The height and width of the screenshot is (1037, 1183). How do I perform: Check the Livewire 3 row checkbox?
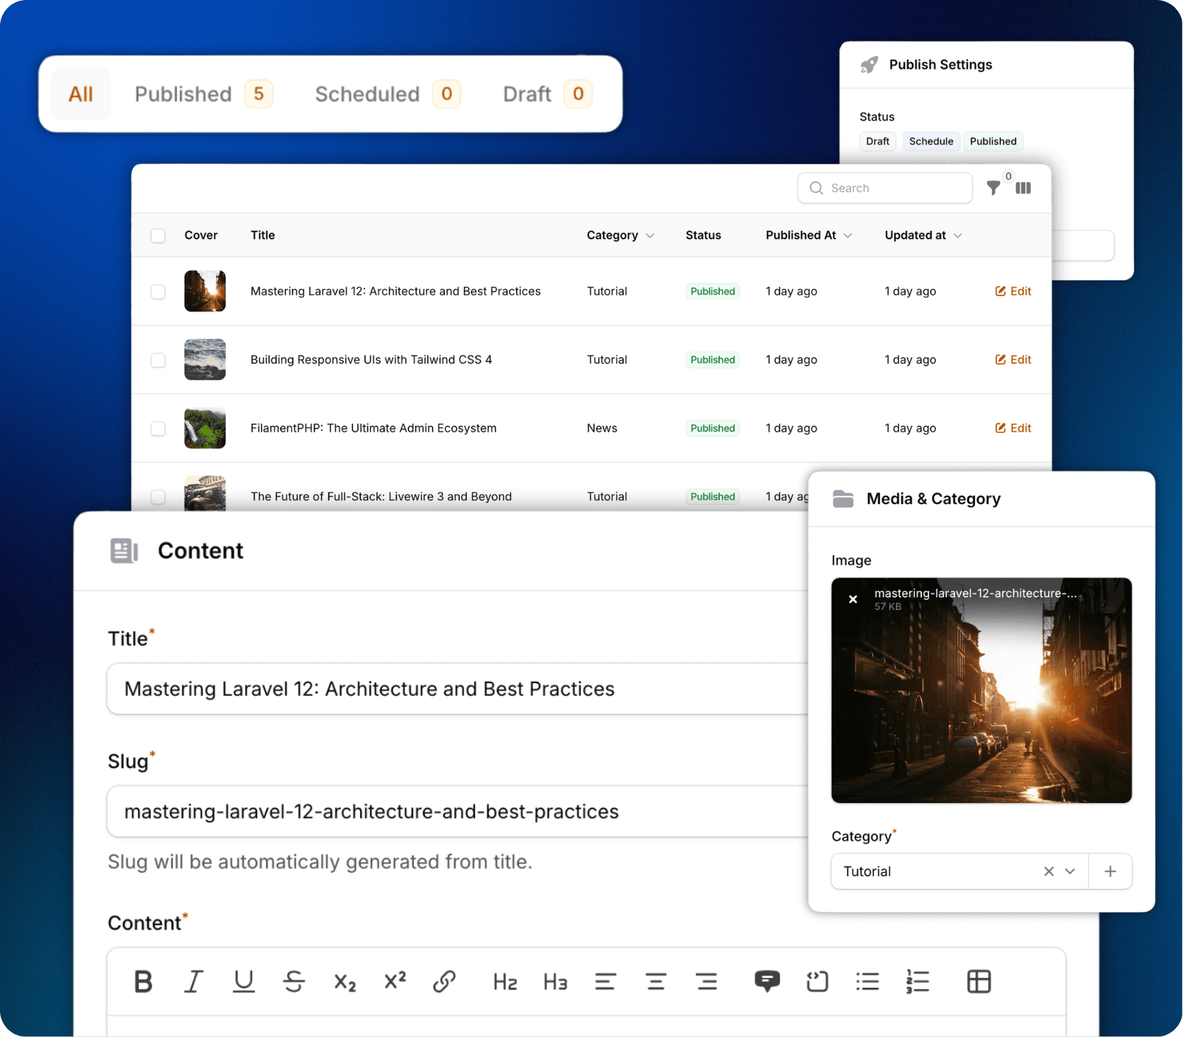158,497
